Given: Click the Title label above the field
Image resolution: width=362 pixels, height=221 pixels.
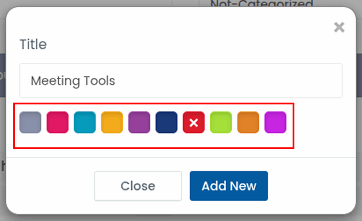Looking at the screenshot, I should [x=33, y=44].
